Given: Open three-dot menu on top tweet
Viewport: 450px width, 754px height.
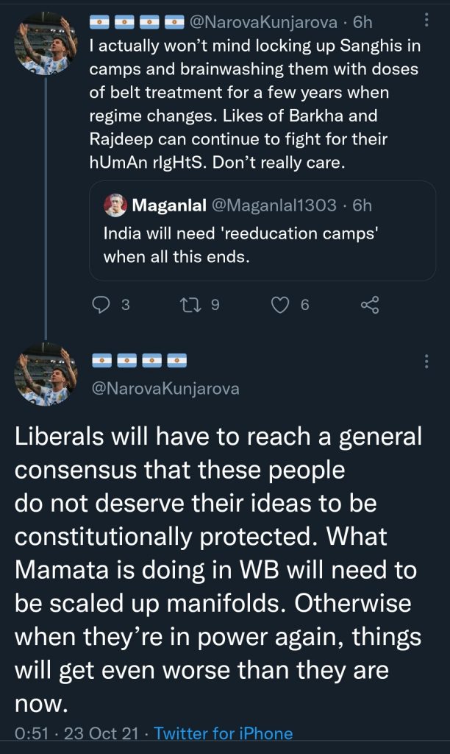Looking at the screenshot, I should pyautogui.click(x=426, y=20).
